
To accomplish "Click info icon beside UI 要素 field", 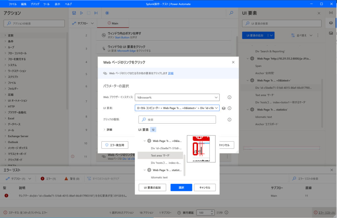I will coord(229,108).
